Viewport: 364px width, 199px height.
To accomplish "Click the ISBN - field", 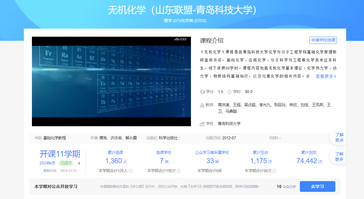I will [x=275, y=138].
